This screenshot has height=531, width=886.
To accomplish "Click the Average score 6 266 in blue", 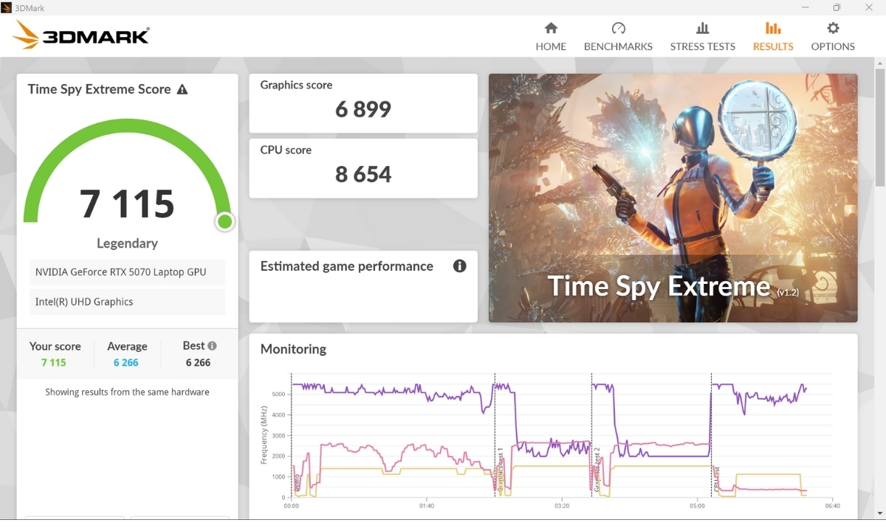I will (x=126, y=363).
